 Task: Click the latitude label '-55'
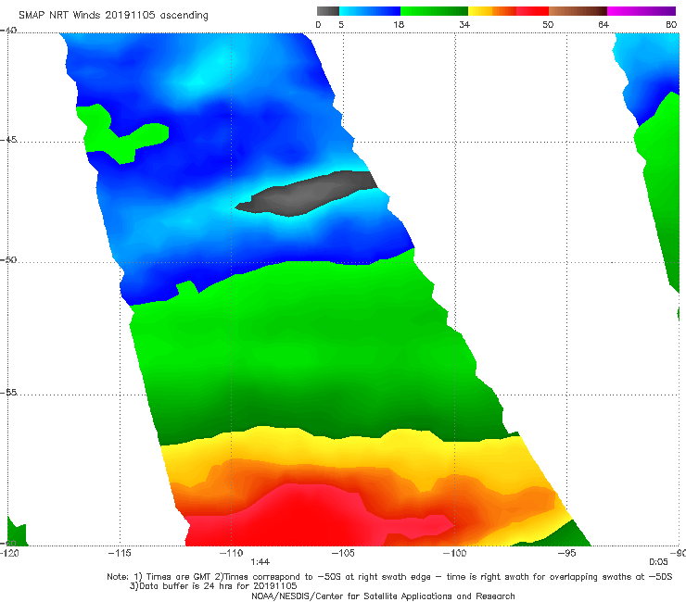tap(8, 392)
